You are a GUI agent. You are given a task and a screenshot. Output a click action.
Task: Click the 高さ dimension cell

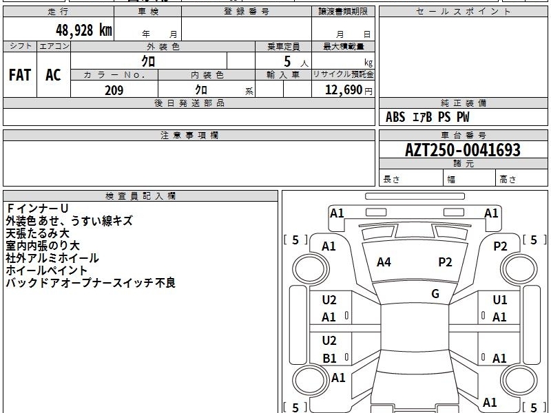[522, 178]
